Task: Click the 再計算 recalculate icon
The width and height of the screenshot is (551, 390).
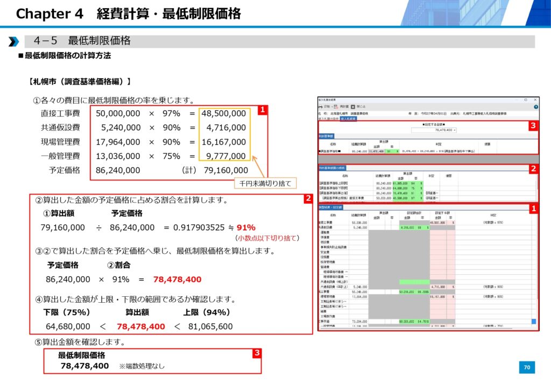Action: click(x=336, y=107)
